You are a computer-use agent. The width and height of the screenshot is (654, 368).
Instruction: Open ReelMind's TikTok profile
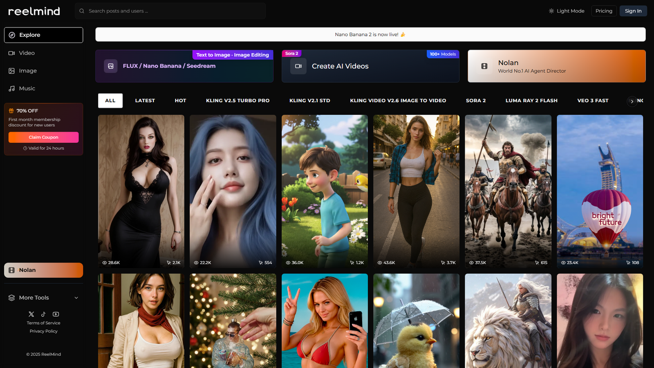click(43, 314)
